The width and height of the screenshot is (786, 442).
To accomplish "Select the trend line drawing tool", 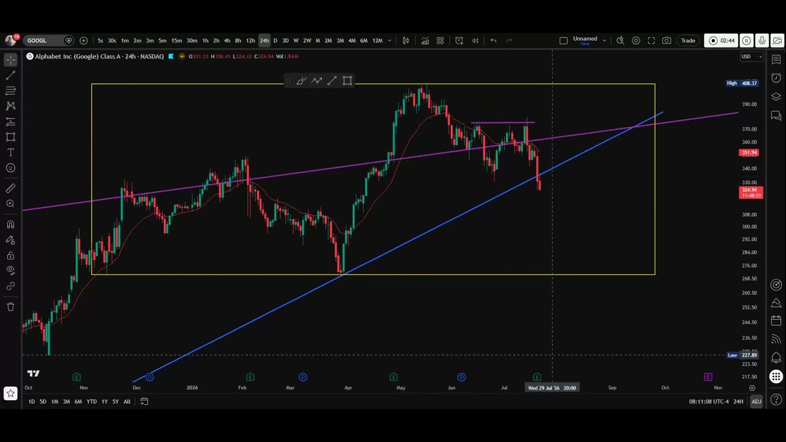I will [x=10, y=75].
